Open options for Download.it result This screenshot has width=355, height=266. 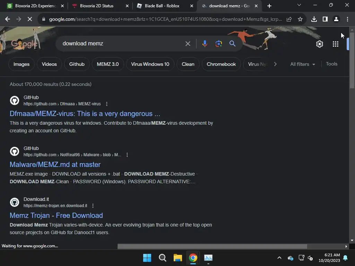pos(93,206)
